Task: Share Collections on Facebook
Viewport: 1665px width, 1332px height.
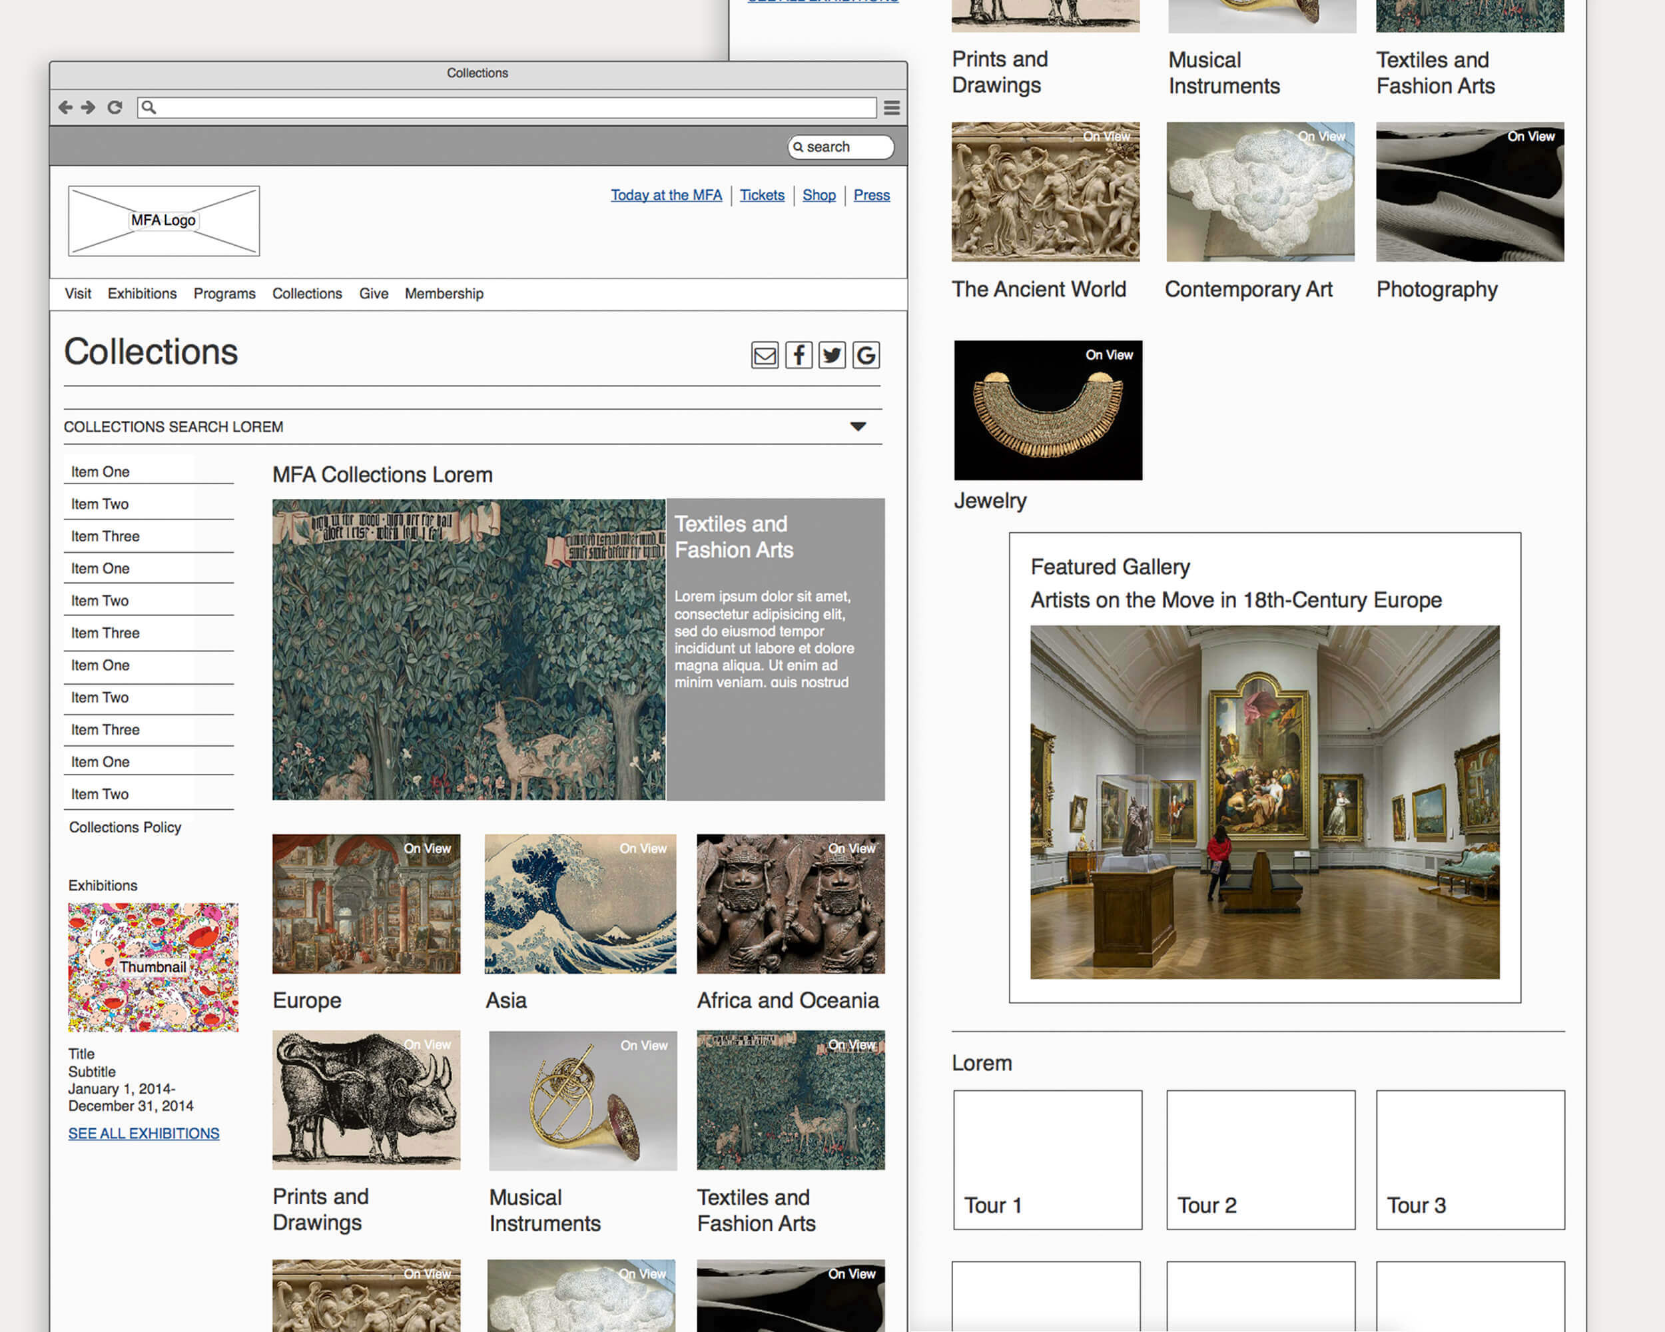Action: click(x=799, y=355)
